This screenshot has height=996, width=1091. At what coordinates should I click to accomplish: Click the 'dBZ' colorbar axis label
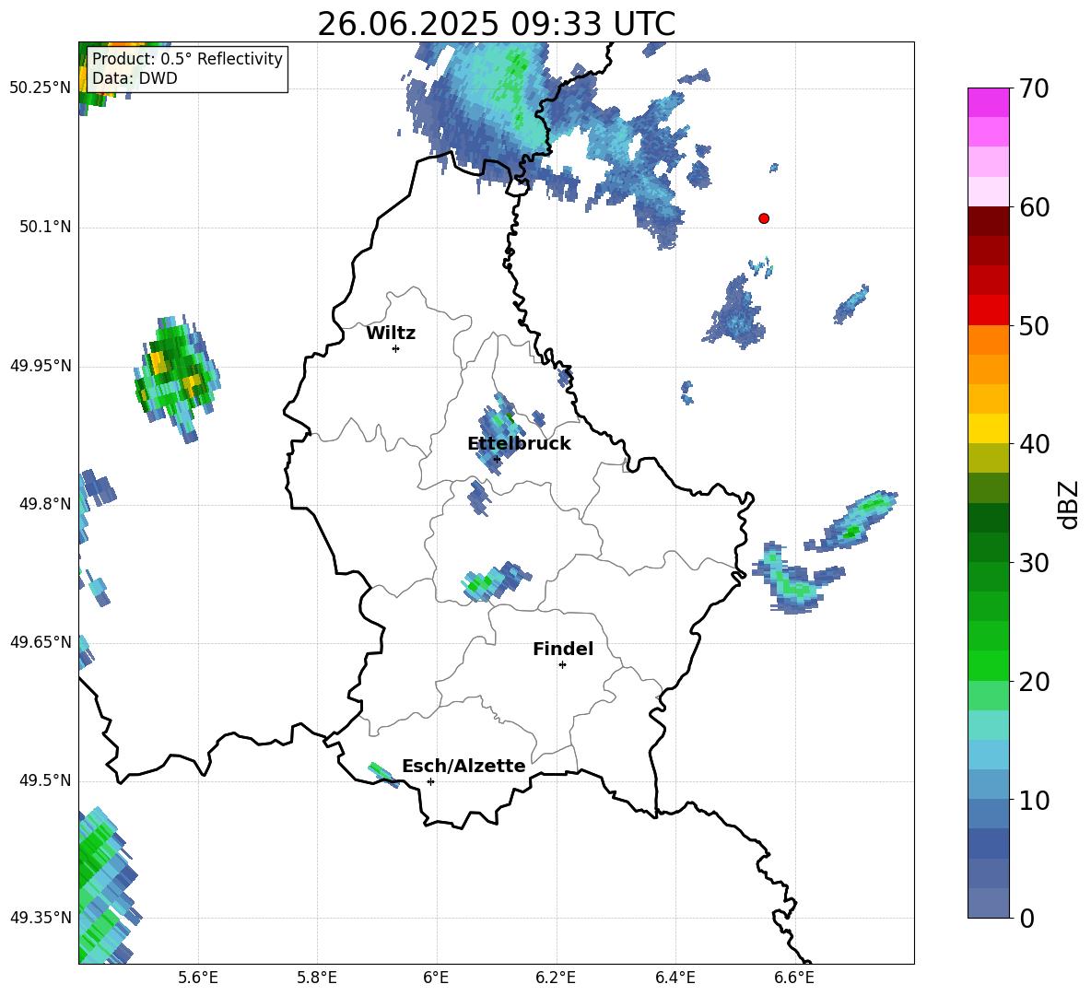click(x=1070, y=504)
